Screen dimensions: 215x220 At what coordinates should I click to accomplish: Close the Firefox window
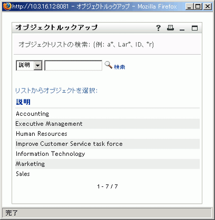208,7
